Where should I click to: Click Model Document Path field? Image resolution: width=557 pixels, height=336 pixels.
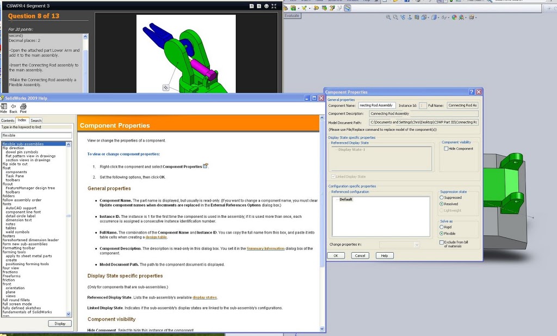click(424, 123)
